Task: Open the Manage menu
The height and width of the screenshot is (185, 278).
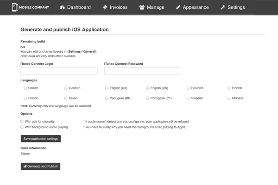Action: [152, 7]
